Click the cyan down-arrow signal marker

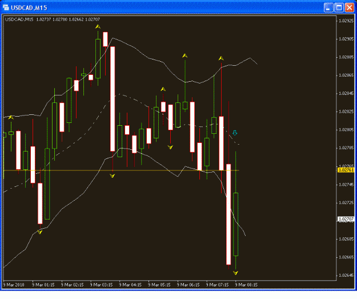pyautogui.click(x=235, y=133)
